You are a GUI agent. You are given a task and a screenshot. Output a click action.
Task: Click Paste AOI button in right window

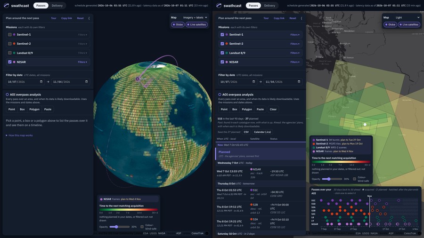pos(260,109)
